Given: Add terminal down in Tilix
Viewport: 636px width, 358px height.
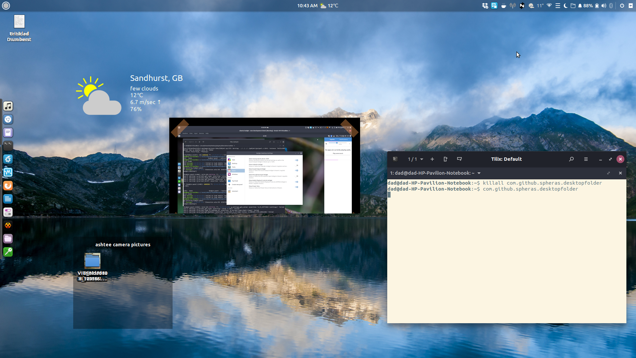Looking at the screenshot, I should (x=459, y=159).
